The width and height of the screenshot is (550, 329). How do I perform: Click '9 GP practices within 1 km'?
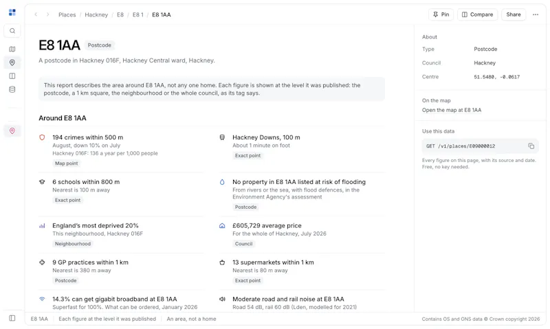[90, 262]
